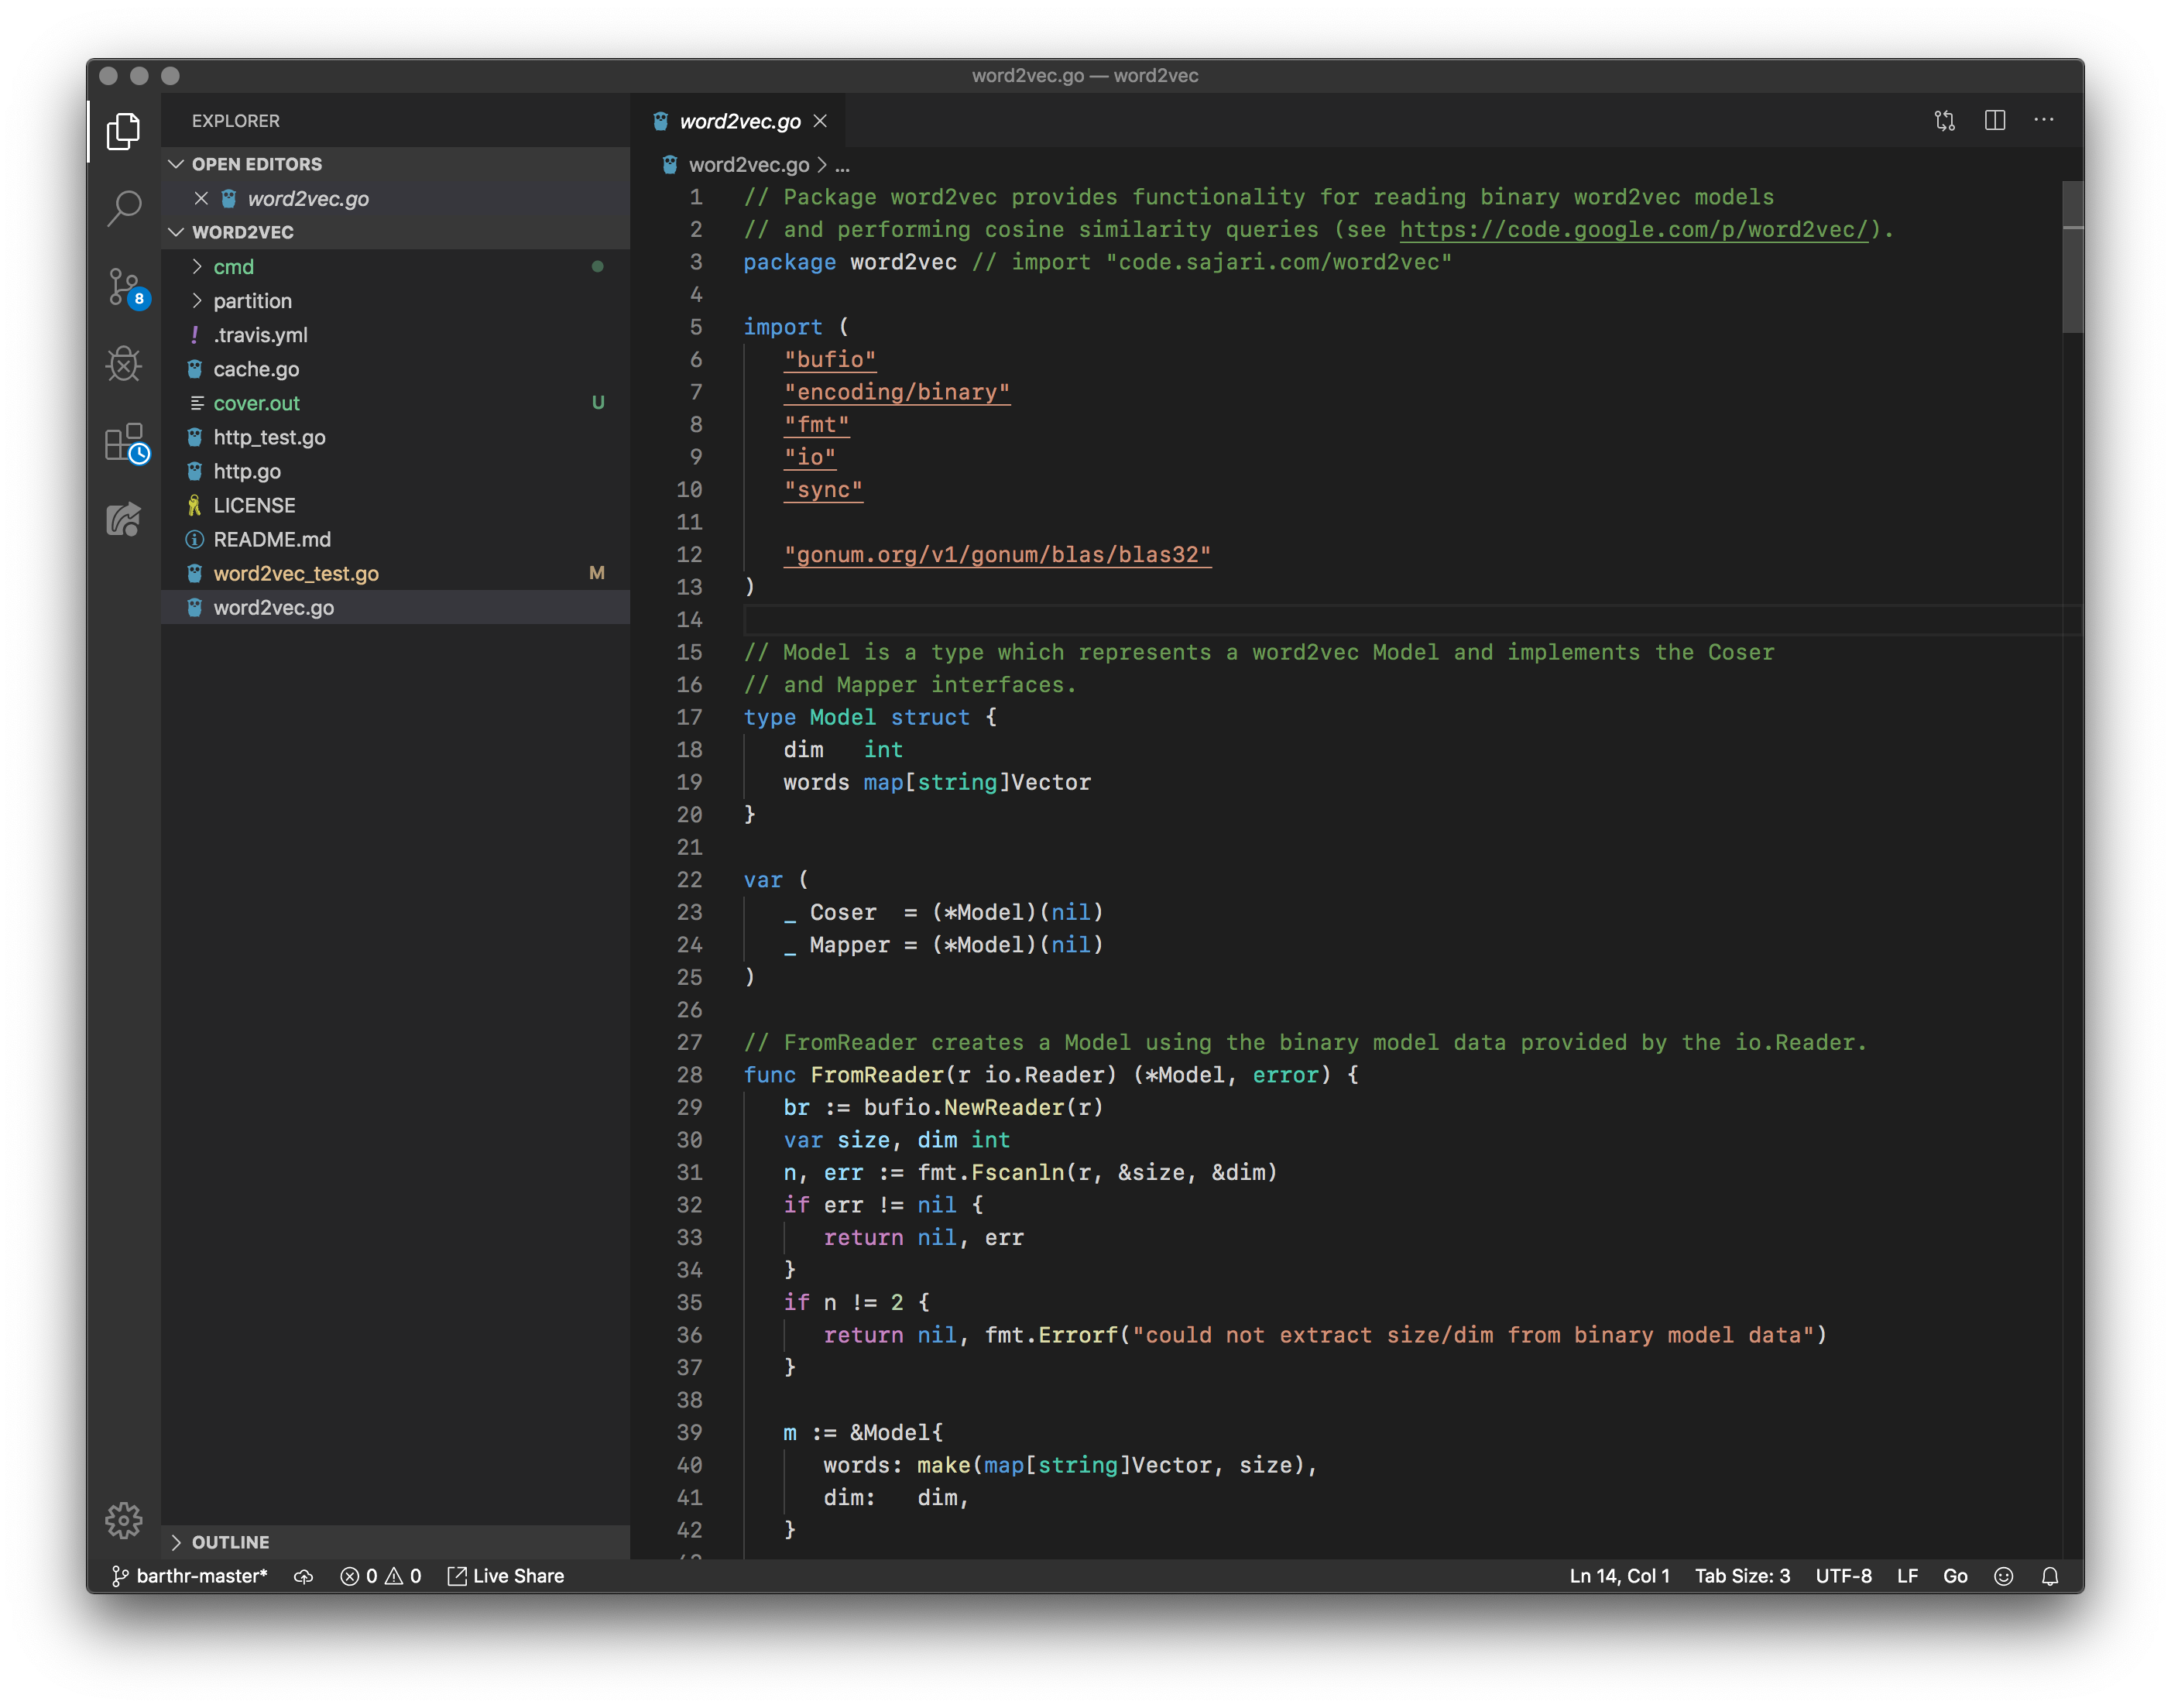Image resolution: width=2171 pixels, height=1708 pixels.
Task: Change language mode by clicking Go
Action: point(1955,1575)
